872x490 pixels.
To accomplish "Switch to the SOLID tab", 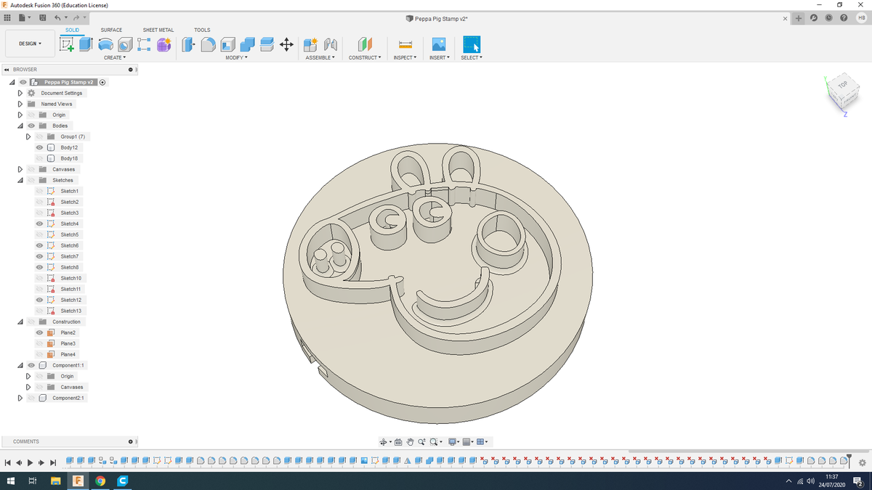I will pyautogui.click(x=72, y=30).
